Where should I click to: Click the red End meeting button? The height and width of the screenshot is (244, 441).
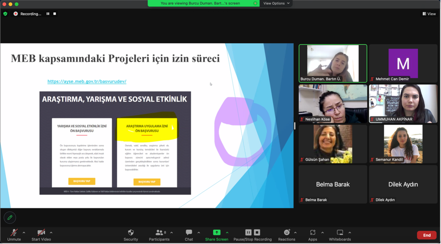point(426,235)
